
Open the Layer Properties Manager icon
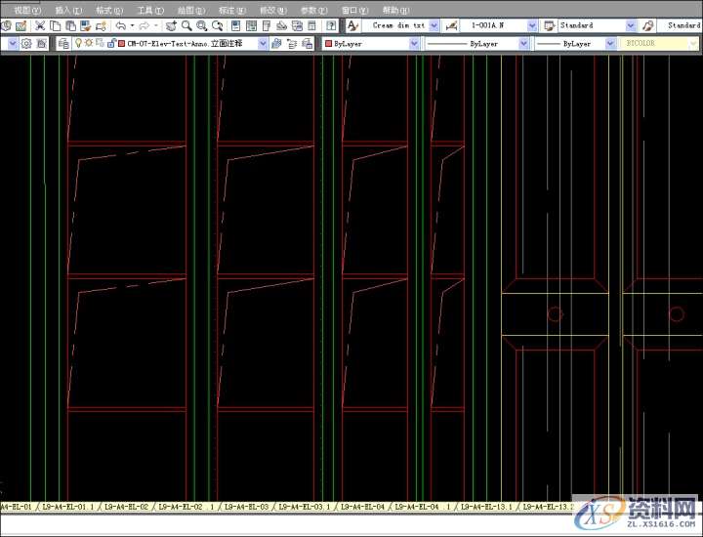(63, 44)
